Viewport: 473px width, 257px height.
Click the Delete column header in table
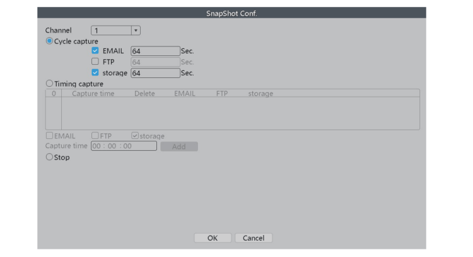(144, 94)
